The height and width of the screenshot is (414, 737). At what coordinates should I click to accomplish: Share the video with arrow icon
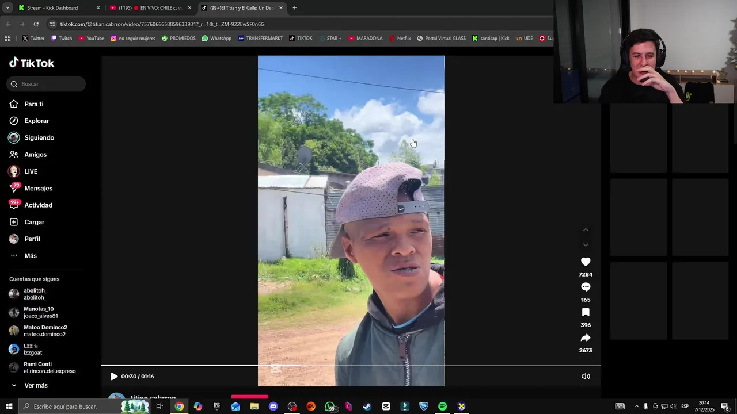point(586,338)
